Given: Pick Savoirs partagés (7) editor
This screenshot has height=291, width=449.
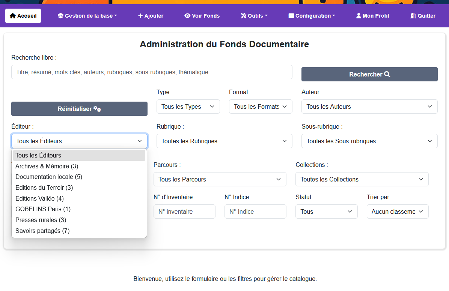Looking at the screenshot, I should (x=42, y=231).
